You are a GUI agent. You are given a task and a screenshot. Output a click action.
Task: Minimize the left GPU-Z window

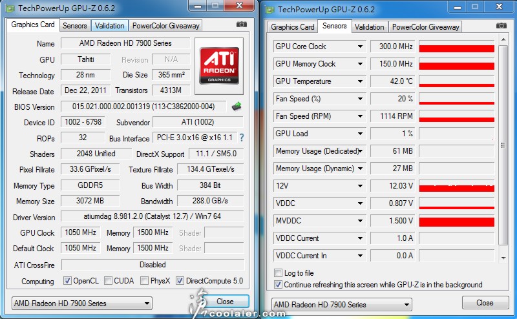point(198,6)
